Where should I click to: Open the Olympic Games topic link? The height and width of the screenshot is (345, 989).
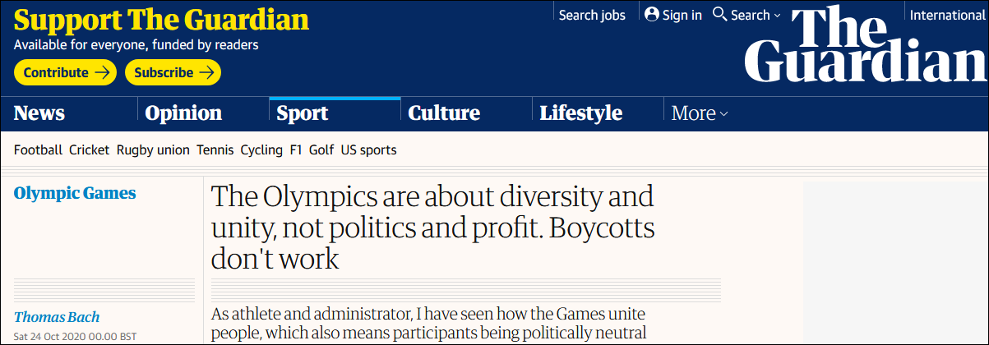click(x=75, y=193)
